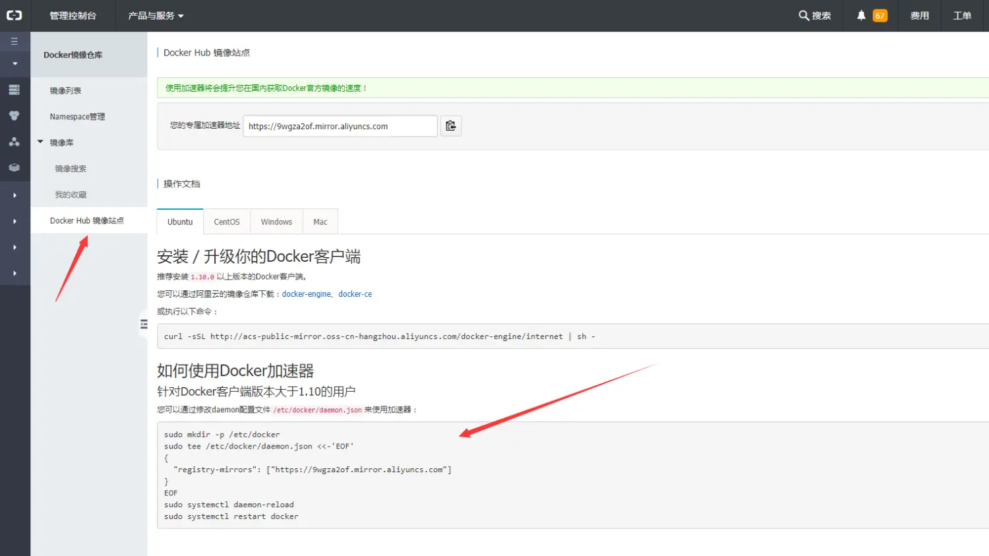989x556 pixels.
Task: Click the Docker镜像仓库 sidebar header
Action: 73,55
